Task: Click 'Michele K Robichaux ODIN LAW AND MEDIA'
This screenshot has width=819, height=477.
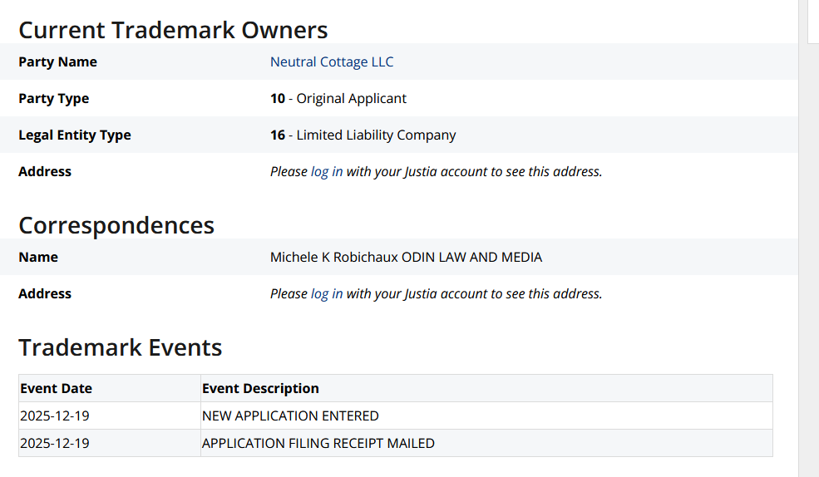Action: [x=406, y=257]
